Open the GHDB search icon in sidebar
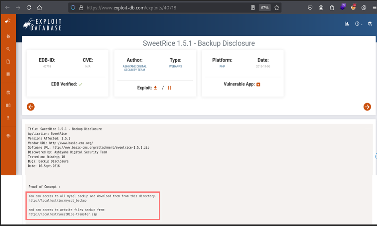Image resolution: width=377 pixels, height=226 pixels. [x=8, y=49]
